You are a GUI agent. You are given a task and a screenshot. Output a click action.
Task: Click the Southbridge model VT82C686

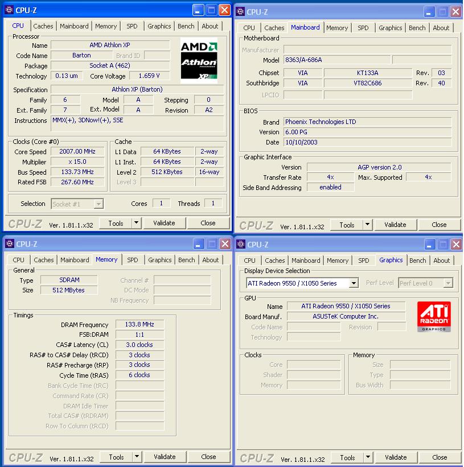(x=368, y=84)
